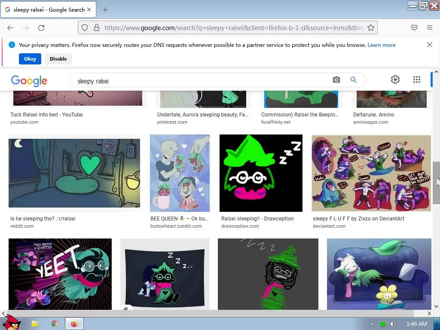Click the furaffinity.net source text
This screenshot has width=440, height=330.
[x=276, y=122]
